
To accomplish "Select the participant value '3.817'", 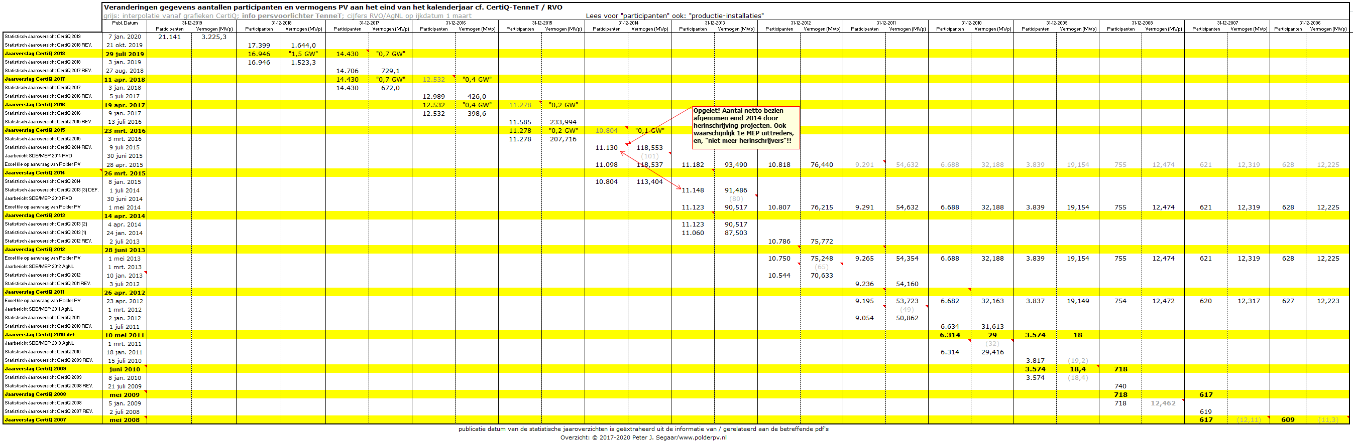I will 1035,361.
